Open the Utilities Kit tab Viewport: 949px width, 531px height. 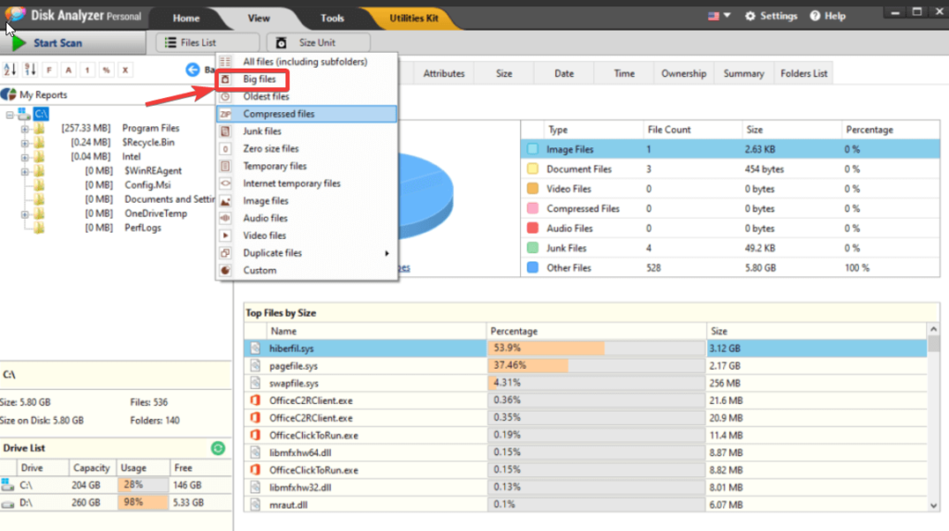click(x=413, y=19)
